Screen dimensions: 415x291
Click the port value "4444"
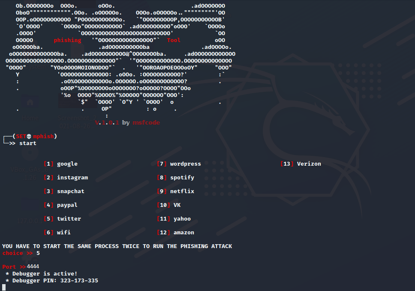pyautogui.click(x=33, y=267)
